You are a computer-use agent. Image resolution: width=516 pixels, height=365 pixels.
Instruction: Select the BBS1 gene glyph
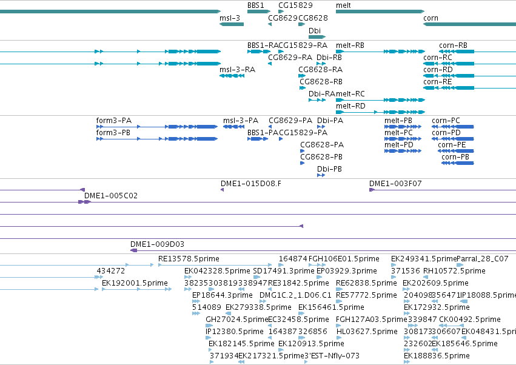tap(259, 12)
